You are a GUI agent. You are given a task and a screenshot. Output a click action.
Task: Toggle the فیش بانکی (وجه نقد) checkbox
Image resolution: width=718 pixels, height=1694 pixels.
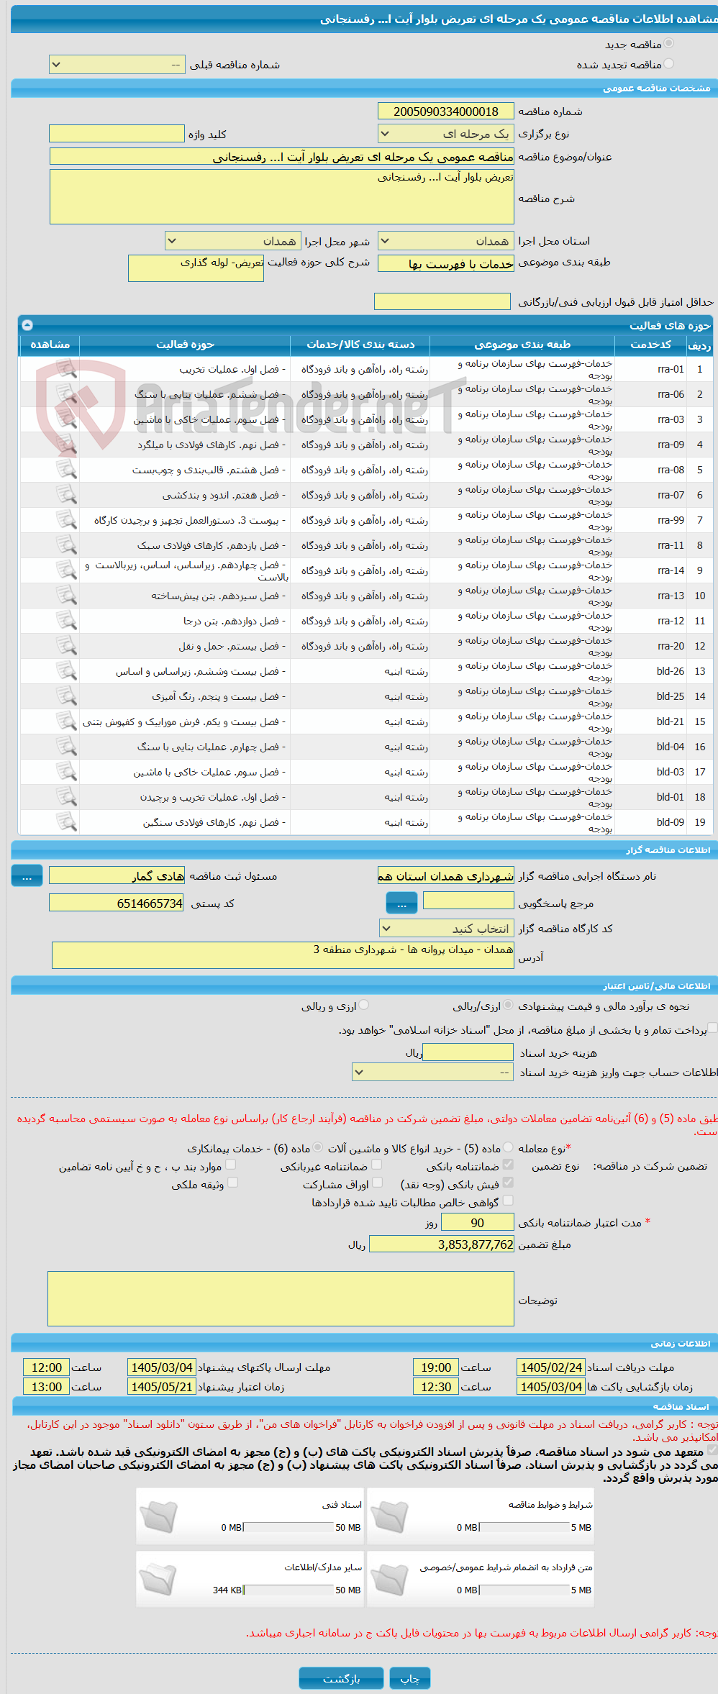509,1183
